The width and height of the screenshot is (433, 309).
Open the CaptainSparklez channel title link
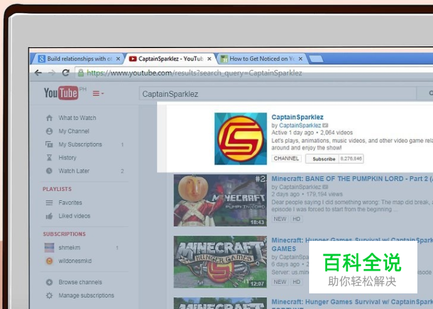tap(297, 117)
